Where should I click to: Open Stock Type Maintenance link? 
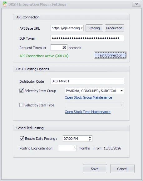point(87,112)
